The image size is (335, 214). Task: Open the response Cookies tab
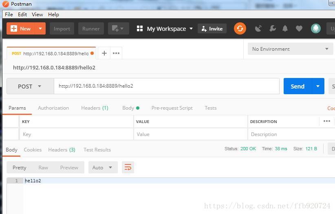coord(33,150)
